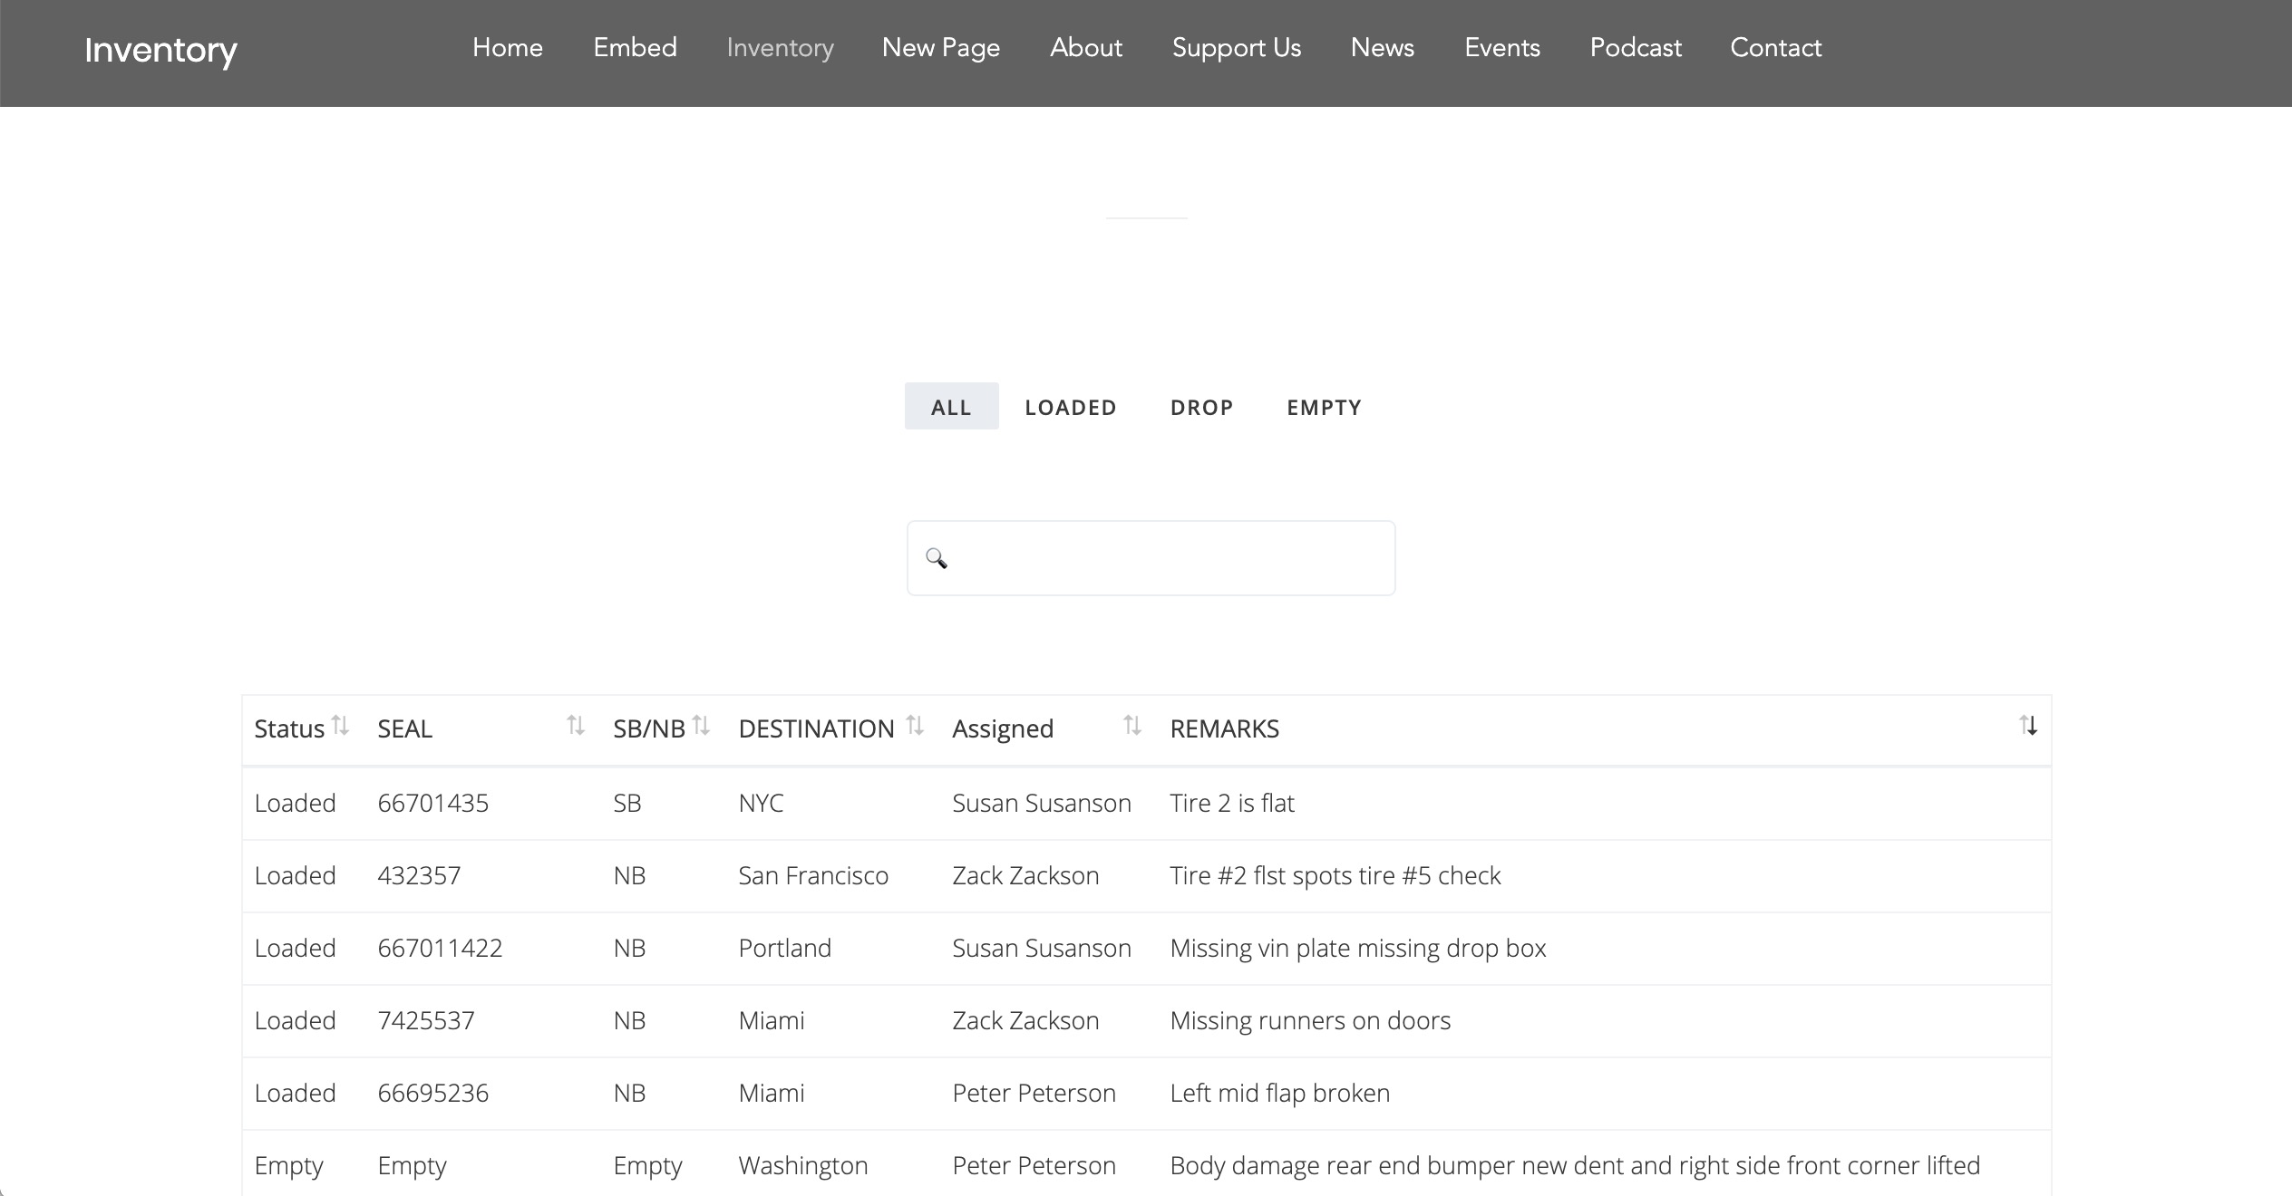Sort table by Status column arrows

(x=340, y=726)
